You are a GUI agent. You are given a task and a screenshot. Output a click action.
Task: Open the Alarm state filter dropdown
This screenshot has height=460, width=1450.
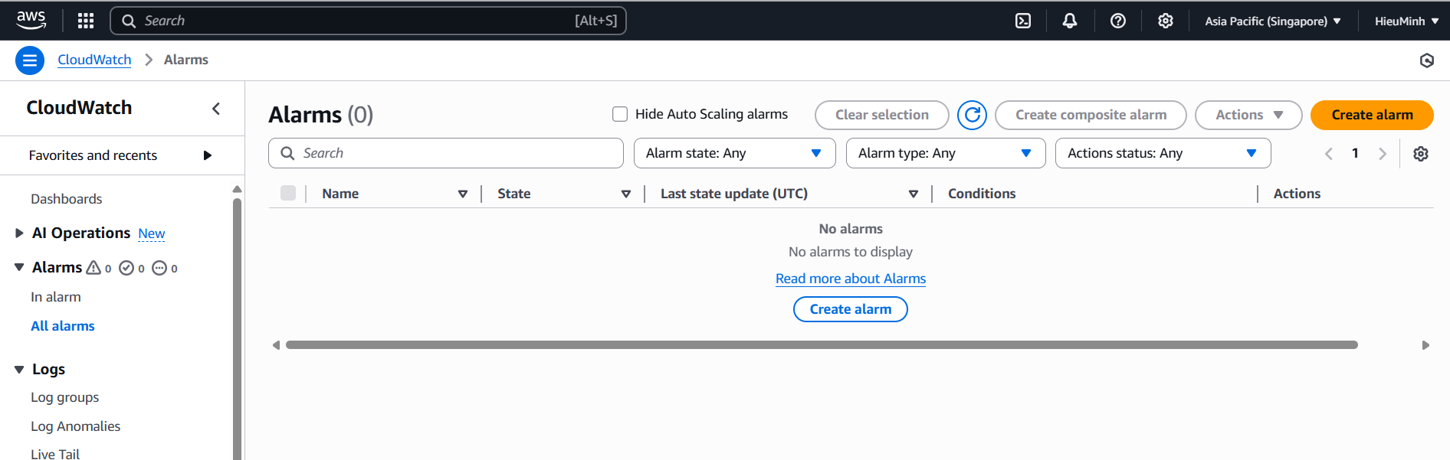click(734, 153)
